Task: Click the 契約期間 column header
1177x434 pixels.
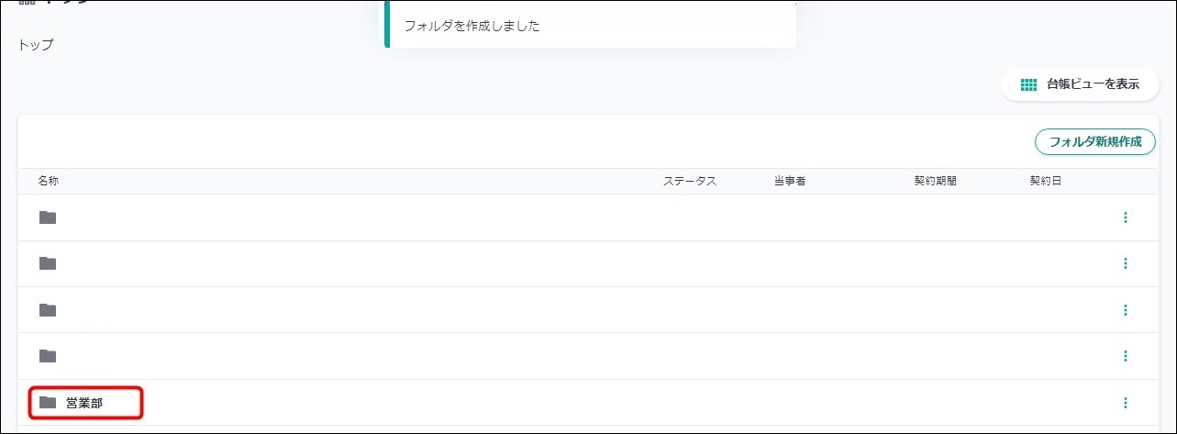Action: tap(935, 182)
